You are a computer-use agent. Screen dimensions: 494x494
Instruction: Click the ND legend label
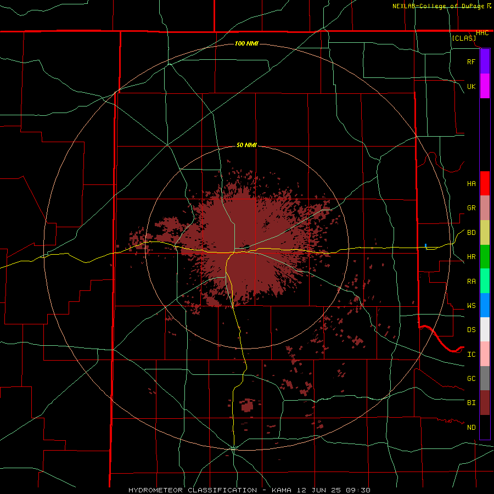471,428
